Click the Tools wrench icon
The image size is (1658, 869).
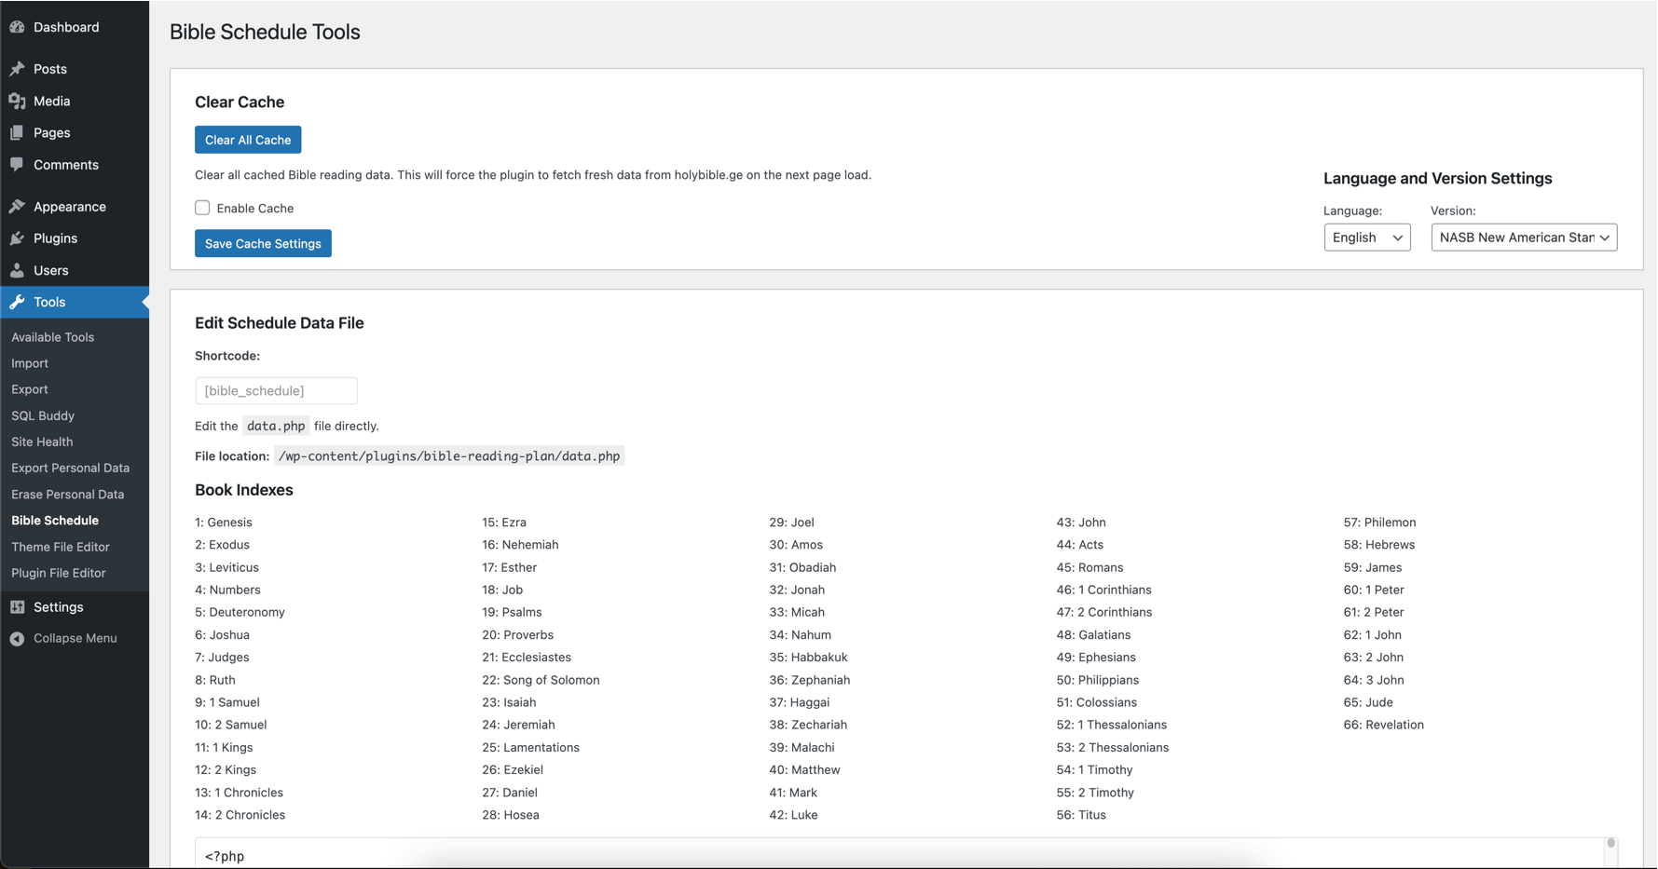[17, 302]
